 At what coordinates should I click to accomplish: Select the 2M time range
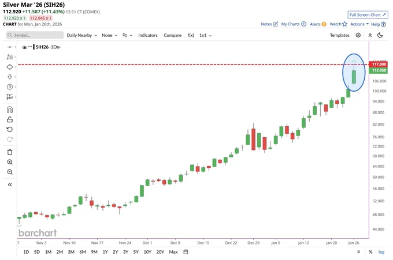pyautogui.click(x=60, y=252)
